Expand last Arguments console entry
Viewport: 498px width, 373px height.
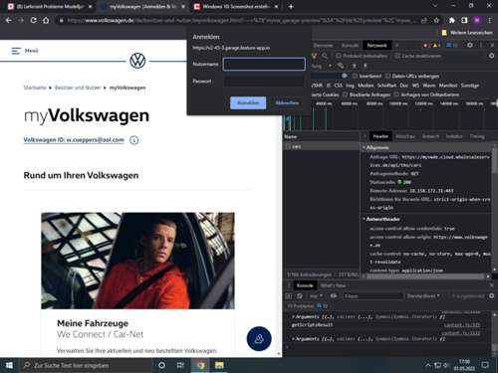(293, 339)
